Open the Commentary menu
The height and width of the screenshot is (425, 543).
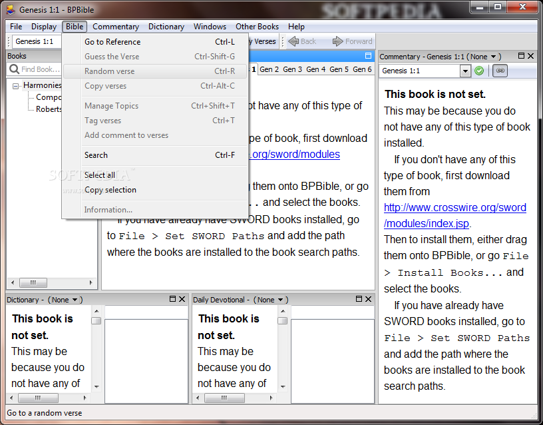[116, 27]
